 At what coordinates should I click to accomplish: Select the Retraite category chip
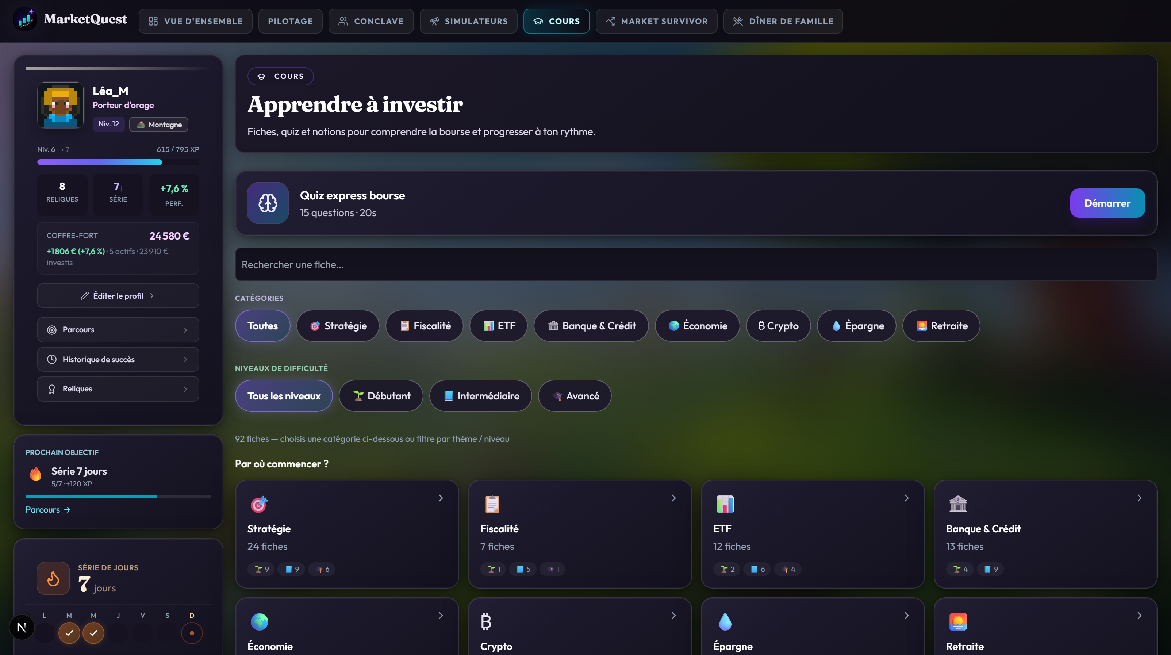pos(941,326)
